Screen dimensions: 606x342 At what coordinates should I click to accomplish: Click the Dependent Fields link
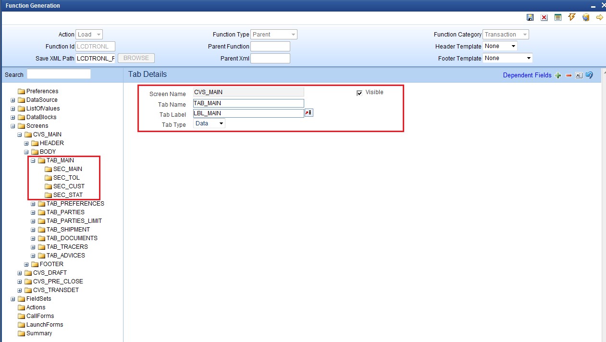pyautogui.click(x=527, y=75)
